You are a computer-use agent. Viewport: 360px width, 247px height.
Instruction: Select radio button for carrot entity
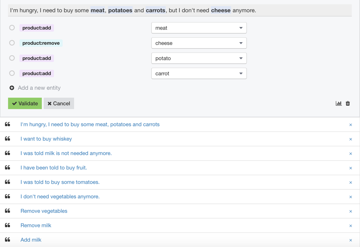(x=12, y=73)
